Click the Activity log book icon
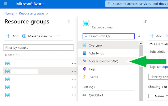The image size is (168, 106). 84,53
